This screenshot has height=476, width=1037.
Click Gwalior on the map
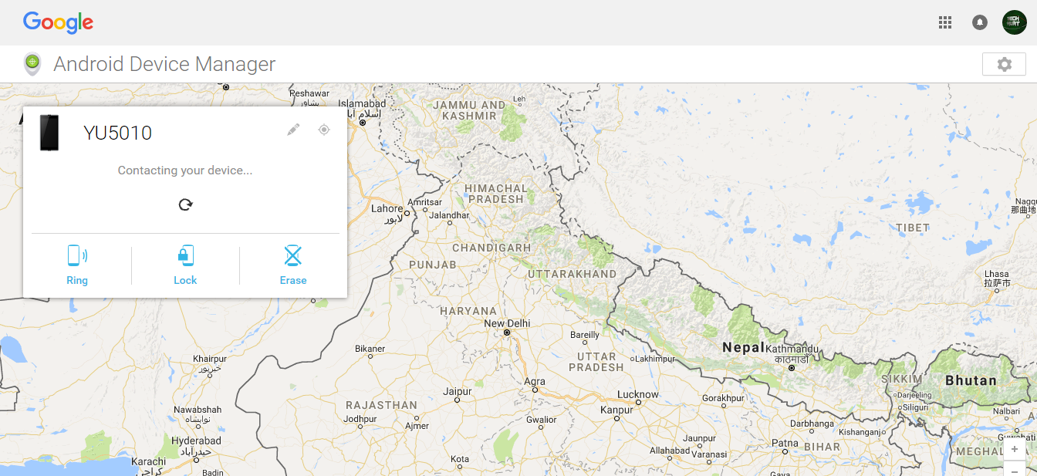coord(541,420)
